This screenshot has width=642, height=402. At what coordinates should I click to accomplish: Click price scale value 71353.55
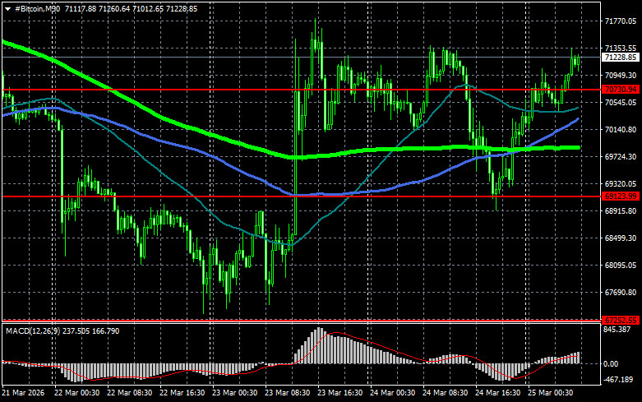[x=621, y=49]
